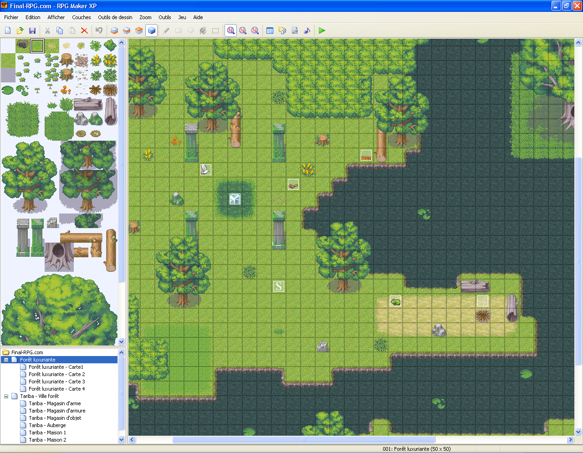Collapse the Tariba - Ville forêt branch
Image resolution: width=583 pixels, height=453 pixels.
pyautogui.click(x=6, y=396)
